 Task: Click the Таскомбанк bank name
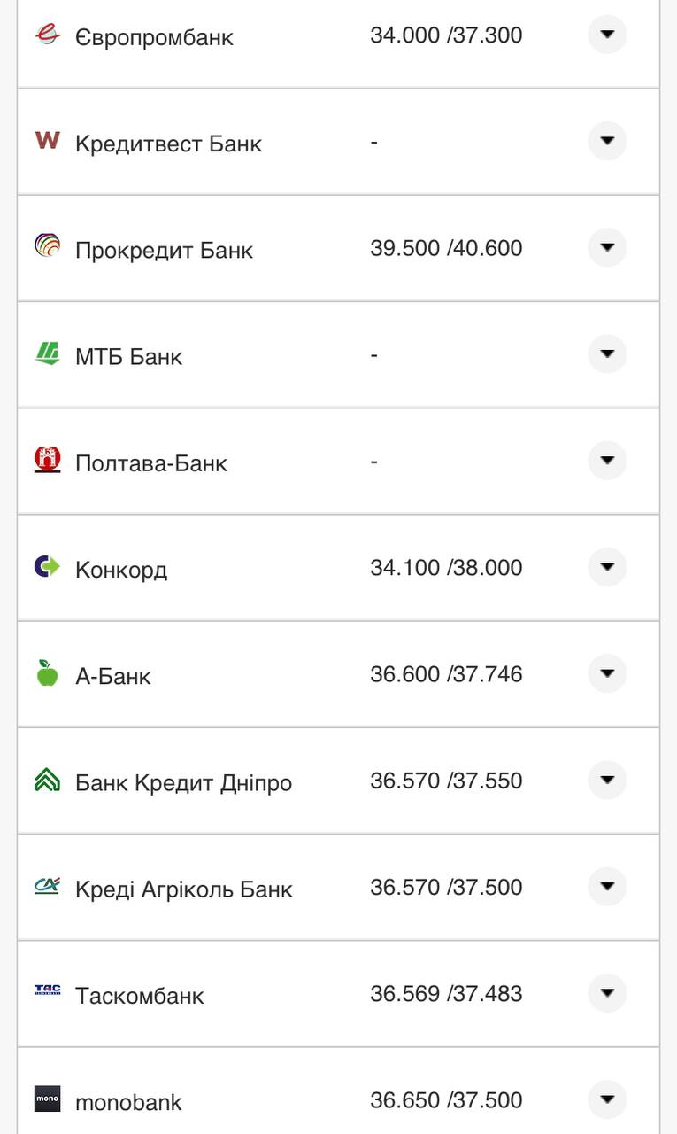141,995
